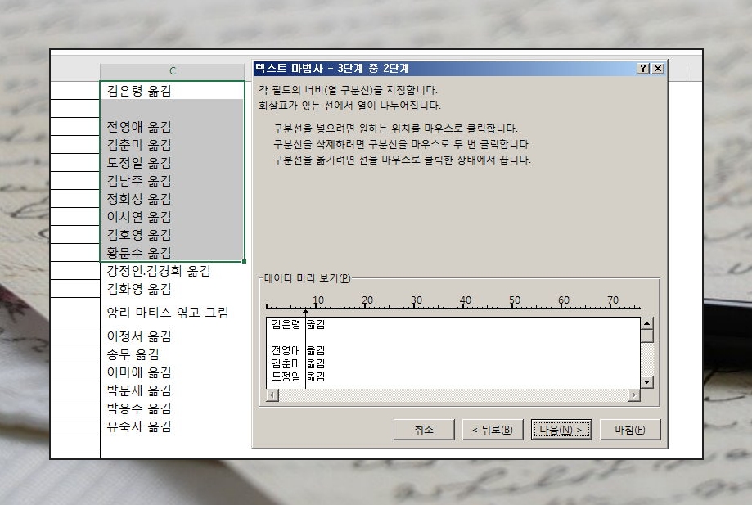The width and height of the screenshot is (752, 505).
Task: Select cell containing 김화영 옮김
Action: click(x=172, y=288)
